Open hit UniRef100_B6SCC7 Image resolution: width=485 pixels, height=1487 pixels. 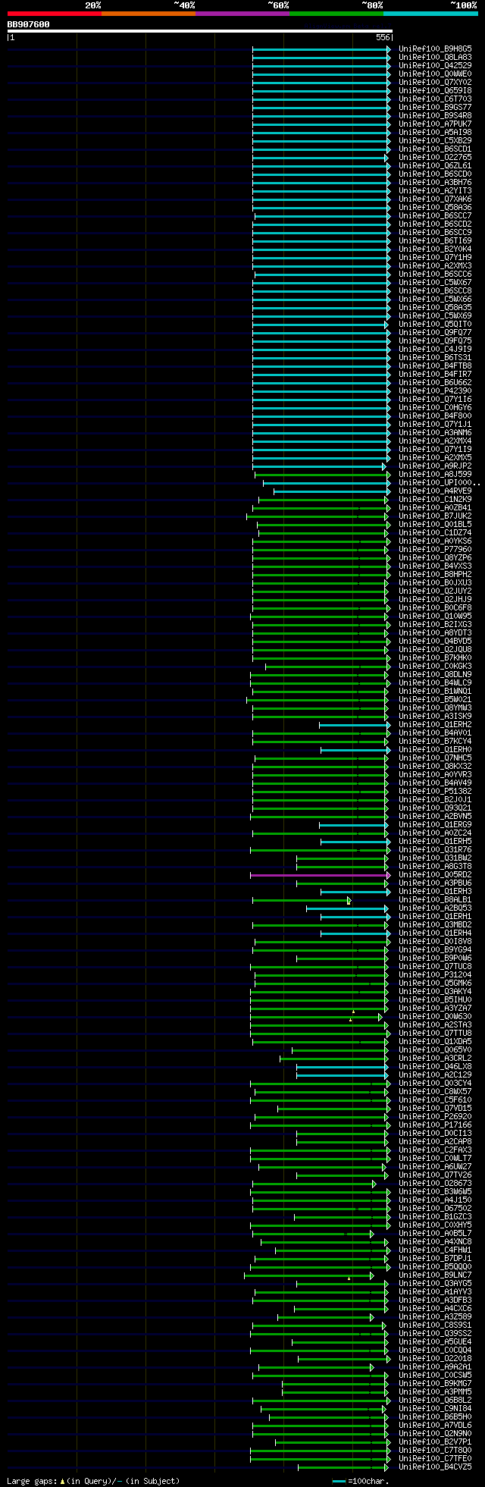click(x=435, y=215)
